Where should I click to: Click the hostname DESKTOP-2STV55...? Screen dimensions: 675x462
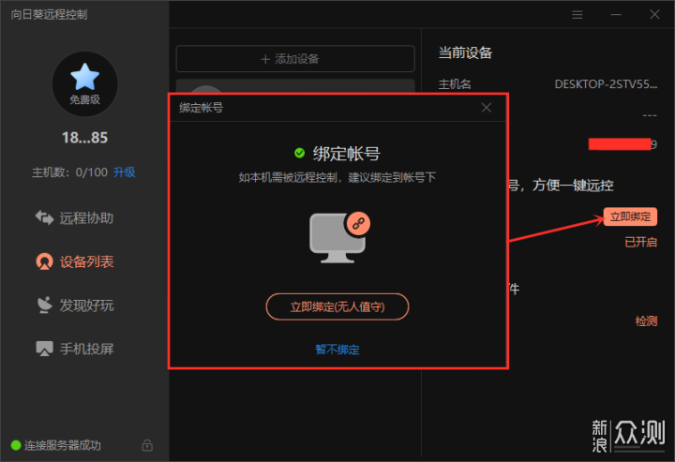pyautogui.click(x=606, y=84)
